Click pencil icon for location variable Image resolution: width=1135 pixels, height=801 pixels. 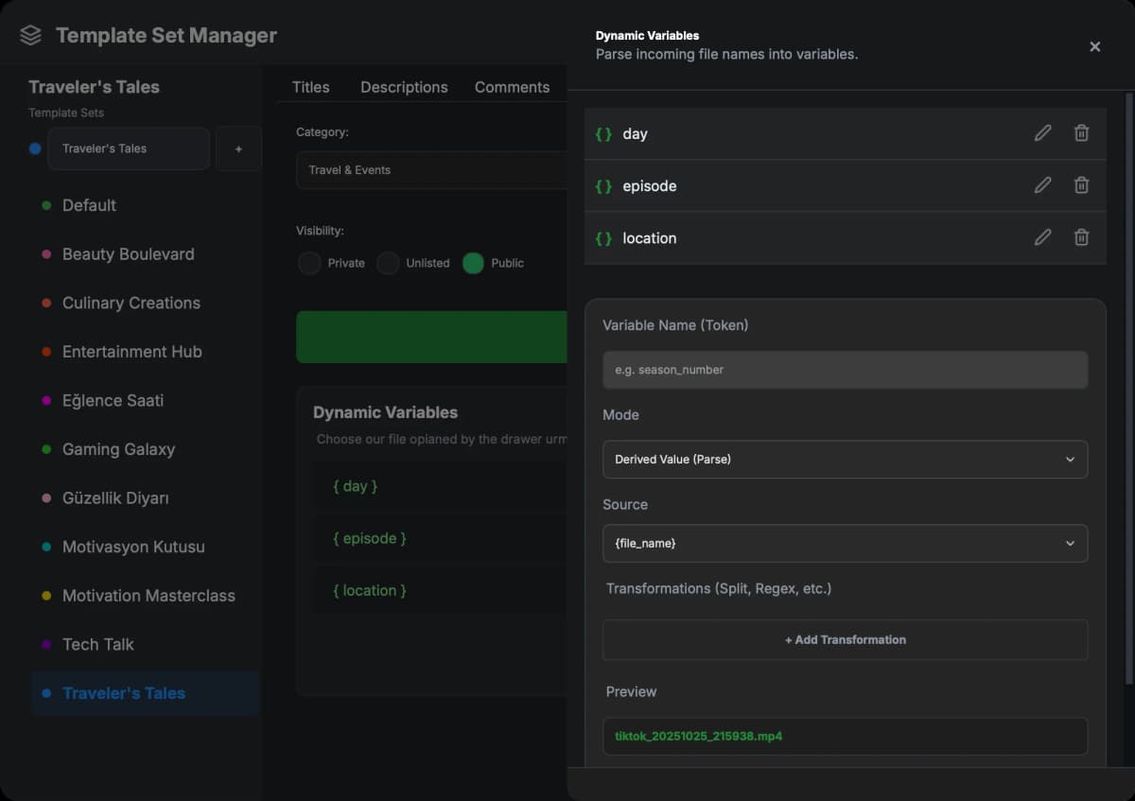(1042, 237)
